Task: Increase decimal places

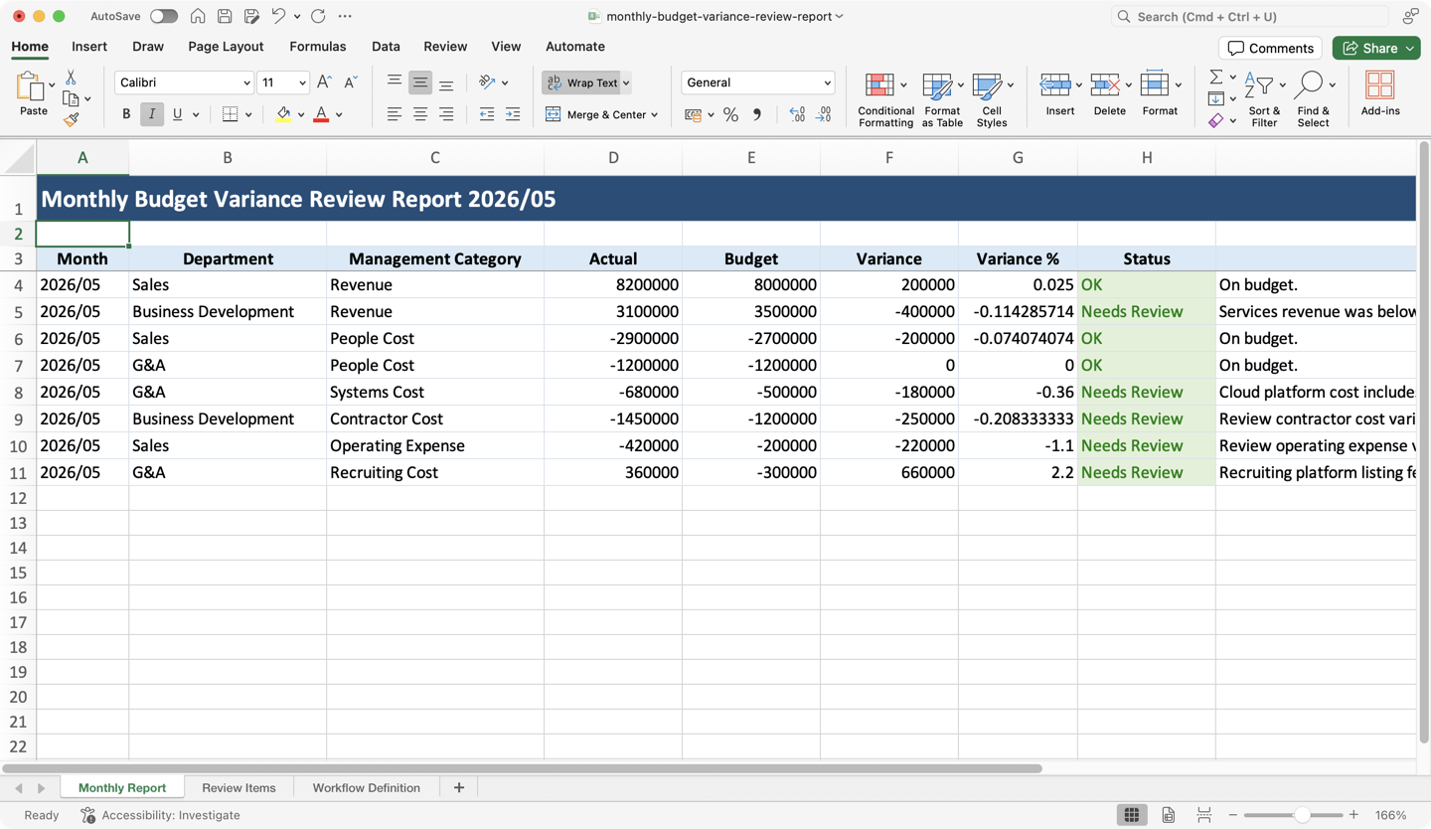Action: 797,114
